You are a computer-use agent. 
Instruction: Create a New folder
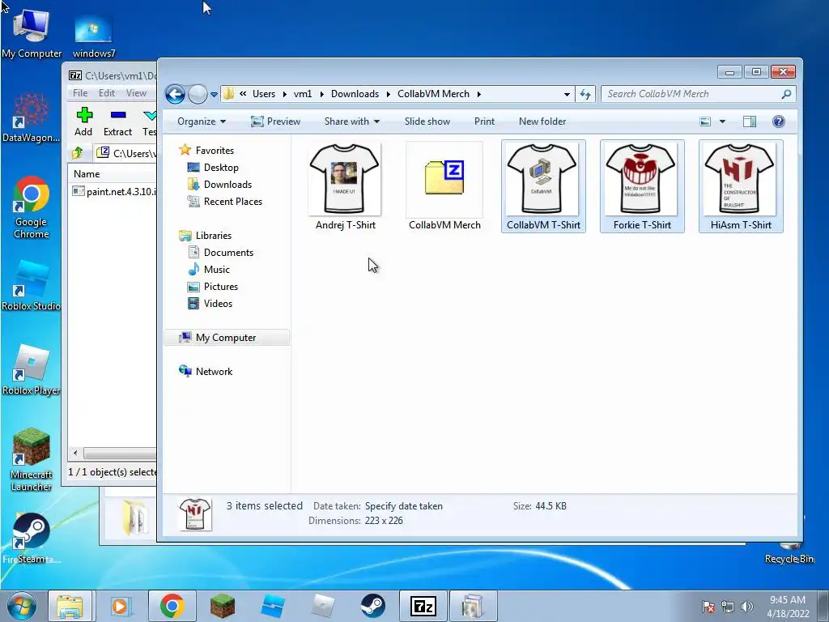coord(542,121)
